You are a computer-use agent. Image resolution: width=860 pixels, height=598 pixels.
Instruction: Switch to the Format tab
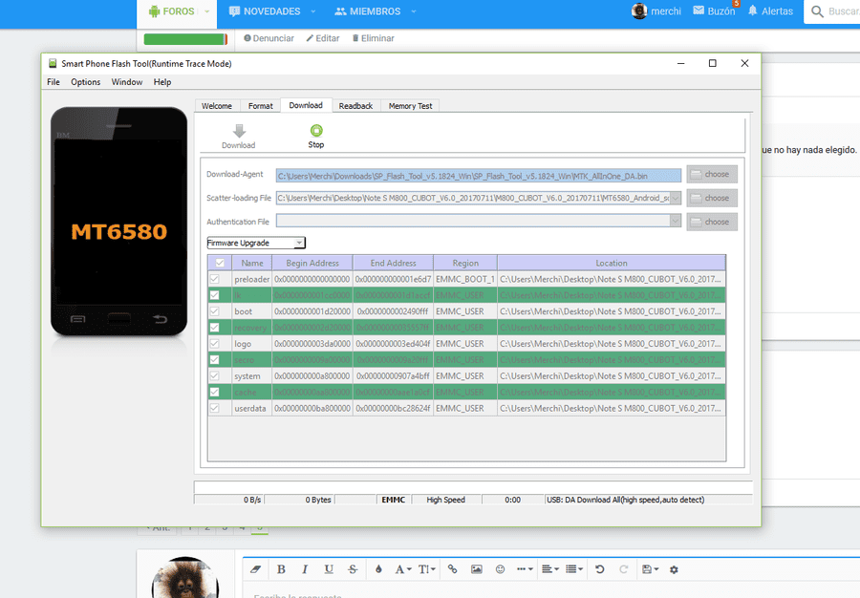[261, 106]
